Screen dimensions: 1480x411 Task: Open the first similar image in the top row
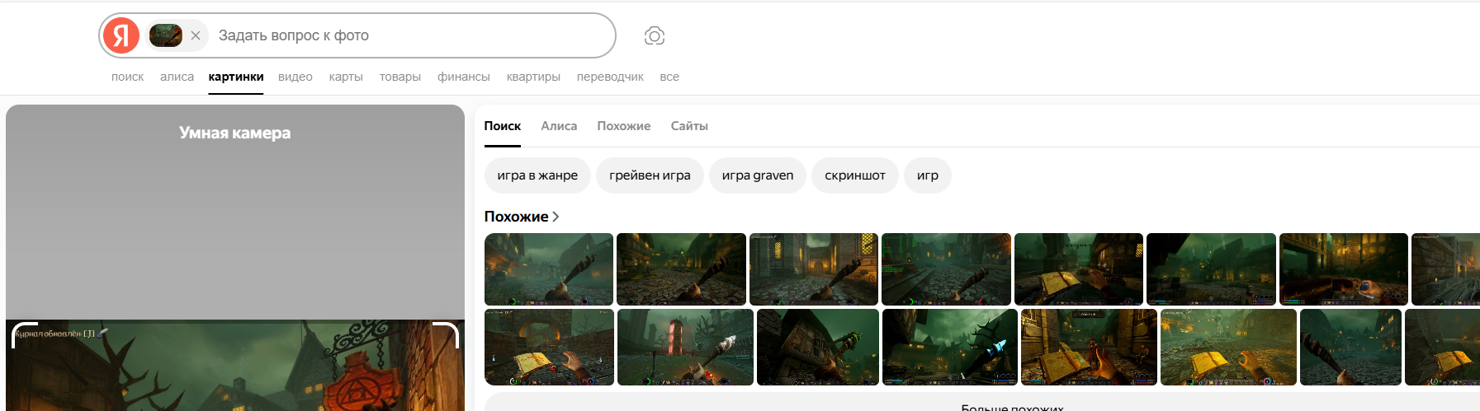point(549,269)
